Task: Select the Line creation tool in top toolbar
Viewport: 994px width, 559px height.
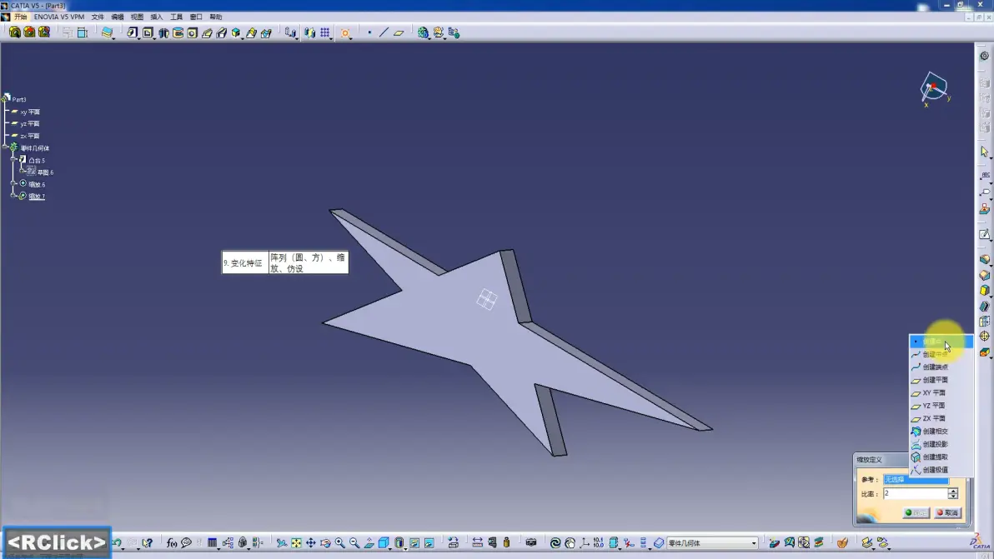Action: (x=384, y=32)
